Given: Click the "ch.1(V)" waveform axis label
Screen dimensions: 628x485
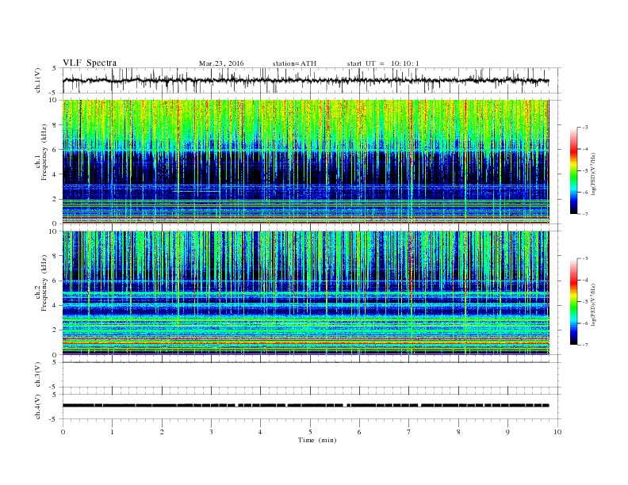Looking at the screenshot, I should click(x=38, y=80).
